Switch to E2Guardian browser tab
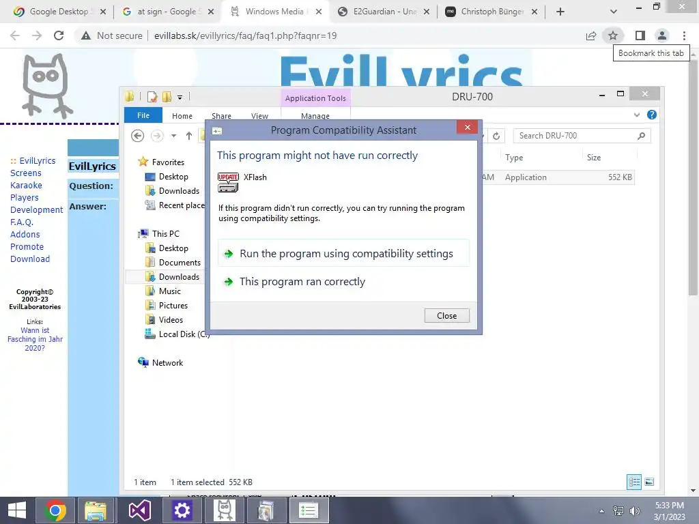Viewport: 699px width, 524px height. (x=383, y=12)
